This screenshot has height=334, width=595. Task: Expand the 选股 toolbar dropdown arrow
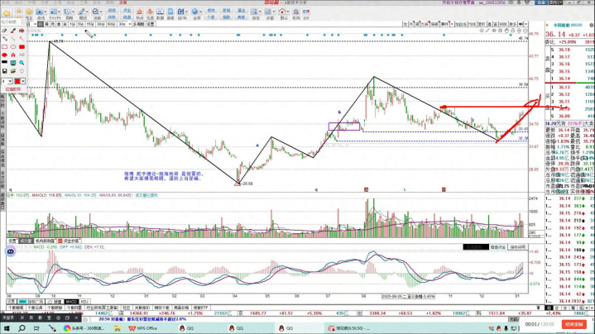click(x=101, y=12)
